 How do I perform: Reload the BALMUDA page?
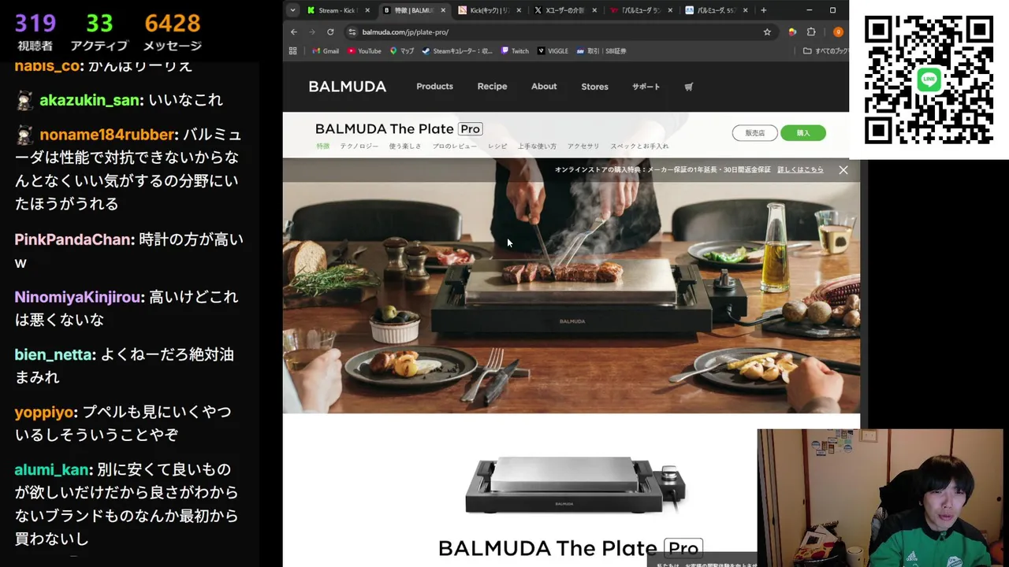(330, 32)
